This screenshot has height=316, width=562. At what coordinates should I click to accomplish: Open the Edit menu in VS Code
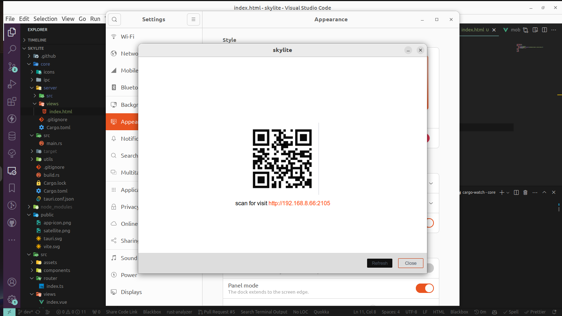pyautogui.click(x=24, y=19)
